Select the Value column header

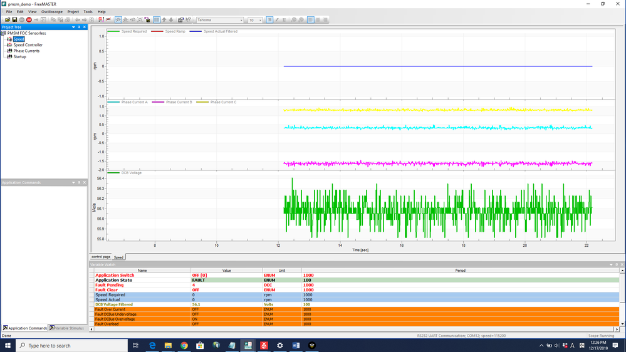click(226, 270)
